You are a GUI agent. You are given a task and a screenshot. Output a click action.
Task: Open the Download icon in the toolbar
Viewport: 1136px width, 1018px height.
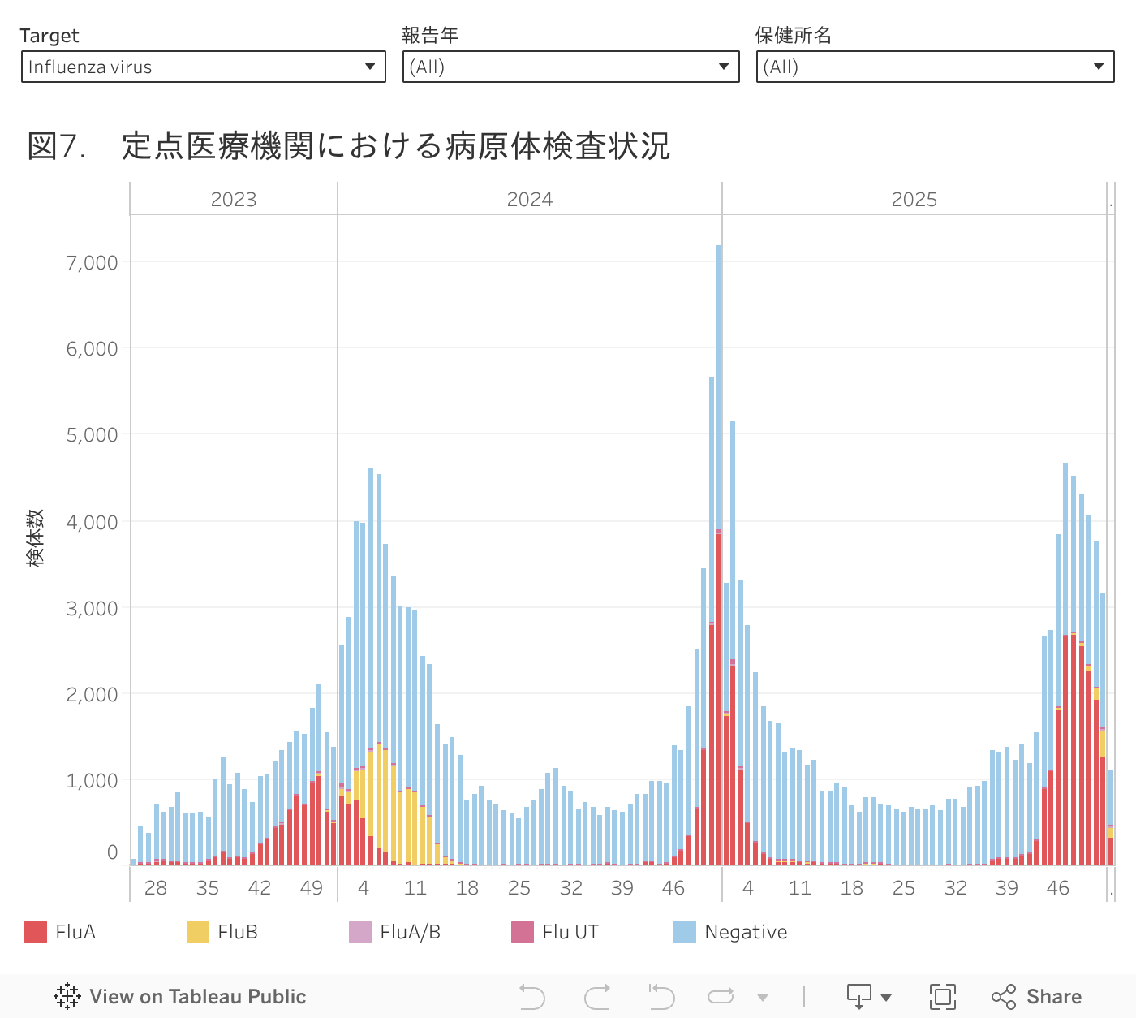point(860,996)
